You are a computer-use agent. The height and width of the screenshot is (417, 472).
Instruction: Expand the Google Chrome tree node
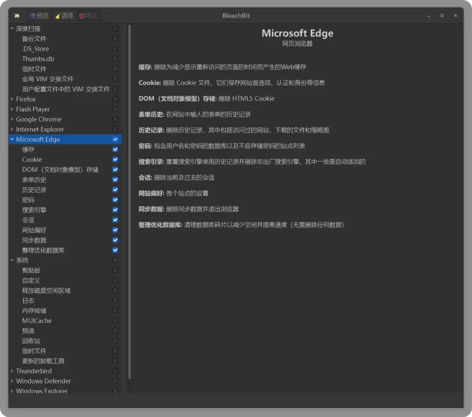coord(12,119)
